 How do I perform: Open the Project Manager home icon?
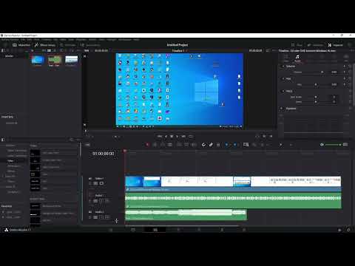coord(339,230)
